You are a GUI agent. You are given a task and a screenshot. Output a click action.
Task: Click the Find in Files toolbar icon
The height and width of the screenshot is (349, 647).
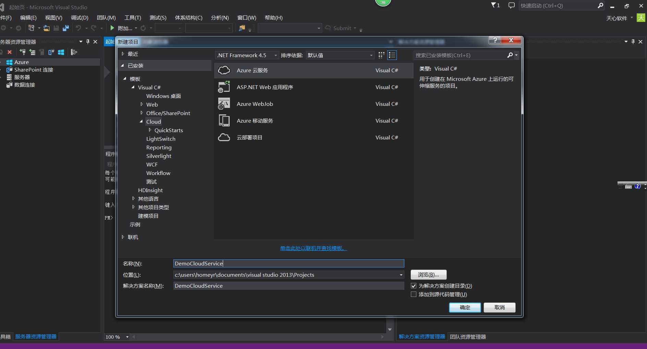(x=242, y=28)
